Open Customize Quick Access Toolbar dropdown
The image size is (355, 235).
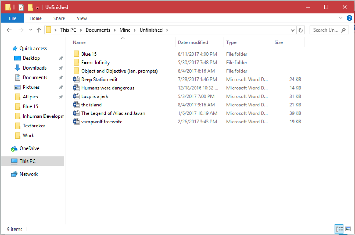pyautogui.click(x=37, y=8)
